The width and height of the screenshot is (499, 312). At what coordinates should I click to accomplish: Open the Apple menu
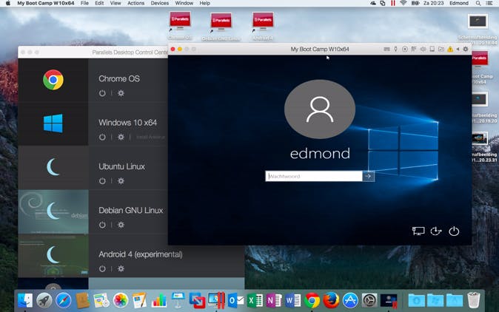click(8, 3)
